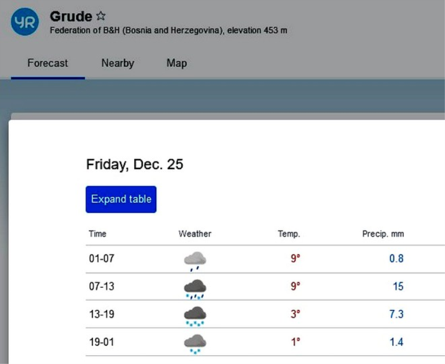Select the 19-01 time row
445x364 pixels.
coord(101,342)
